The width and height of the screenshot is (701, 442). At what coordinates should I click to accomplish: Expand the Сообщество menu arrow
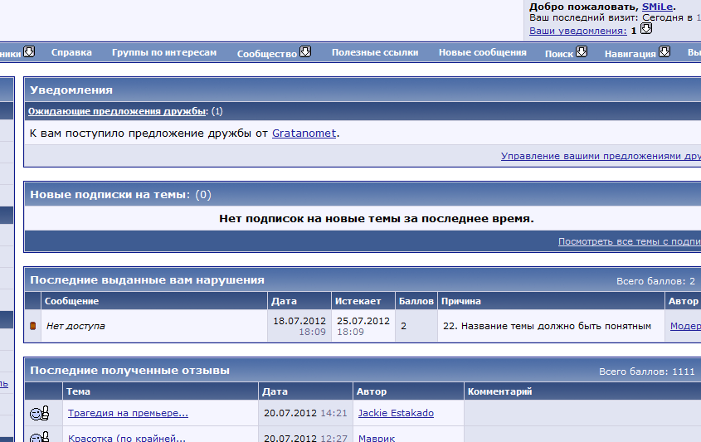coord(305,52)
